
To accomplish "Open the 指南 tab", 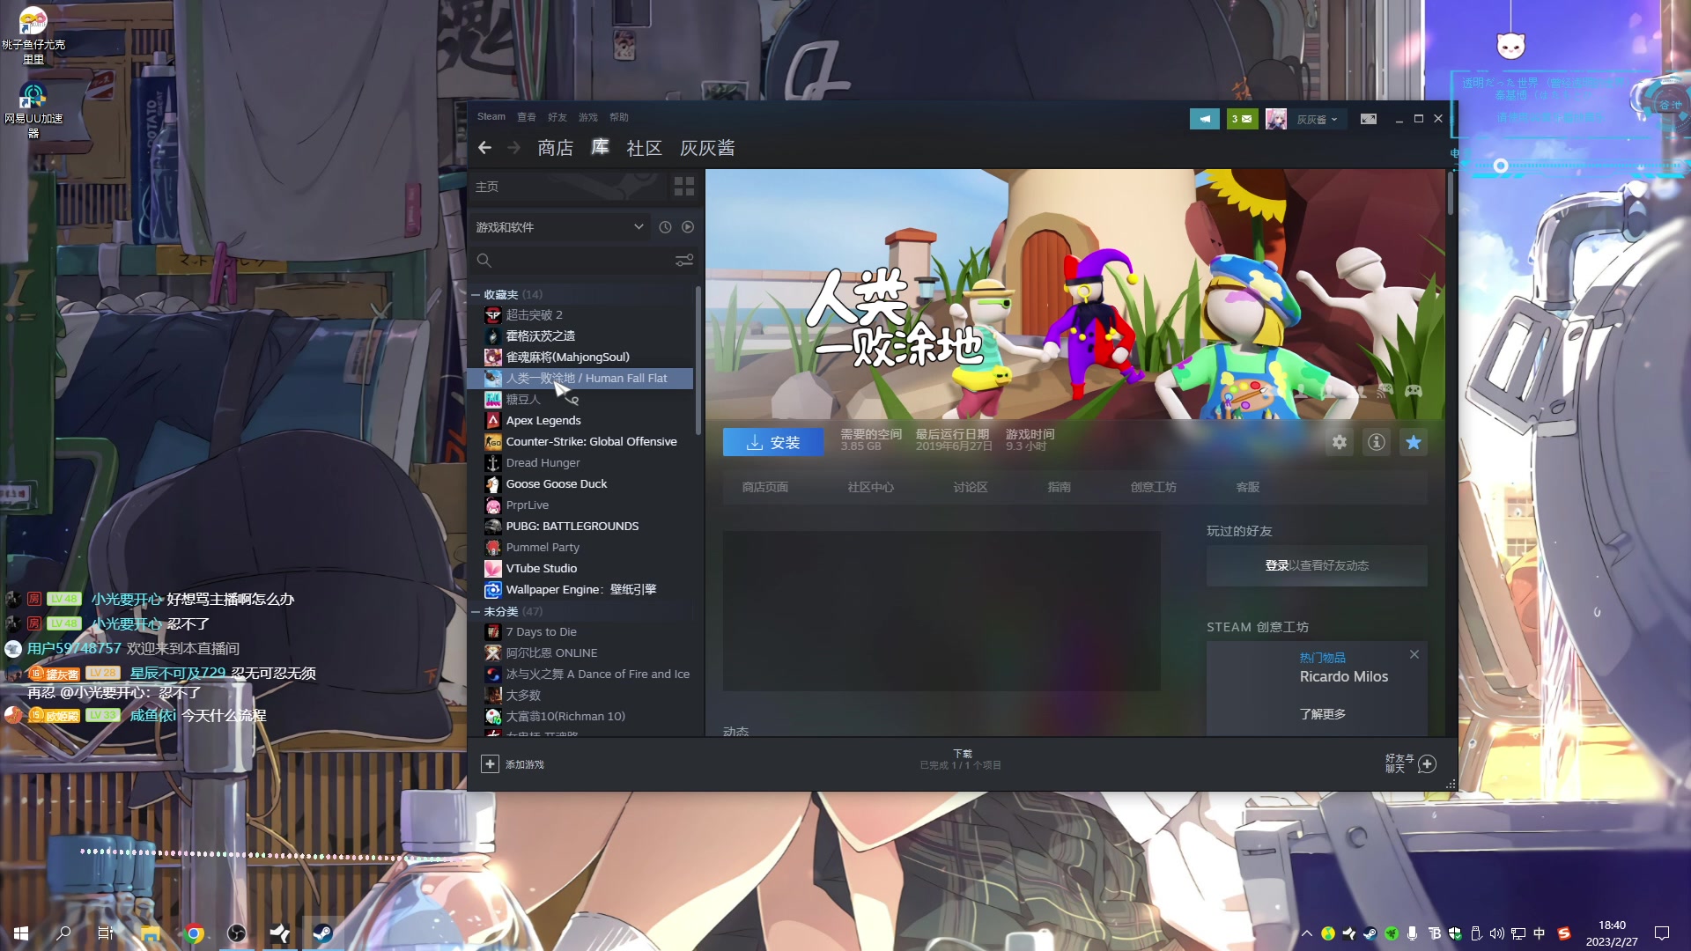I will [1060, 487].
